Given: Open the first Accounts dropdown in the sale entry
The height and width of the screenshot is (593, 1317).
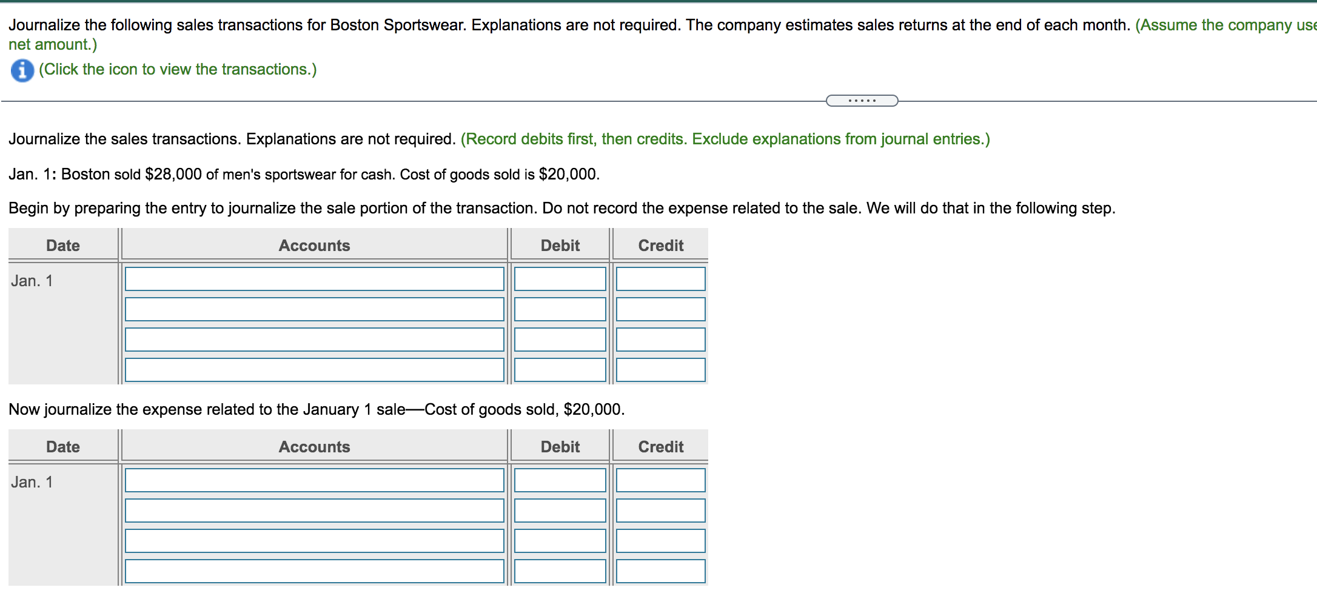Looking at the screenshot, I should (314, 278).
